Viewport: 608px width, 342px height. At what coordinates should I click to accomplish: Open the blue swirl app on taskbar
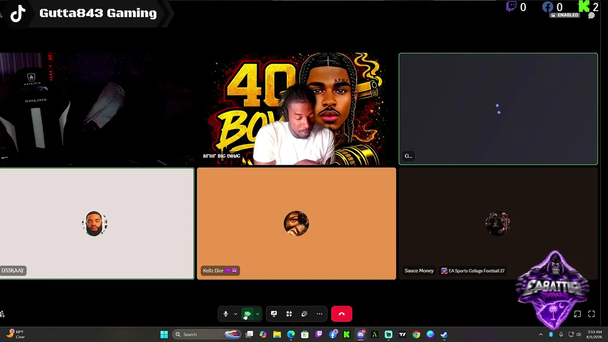pos(430,334)
